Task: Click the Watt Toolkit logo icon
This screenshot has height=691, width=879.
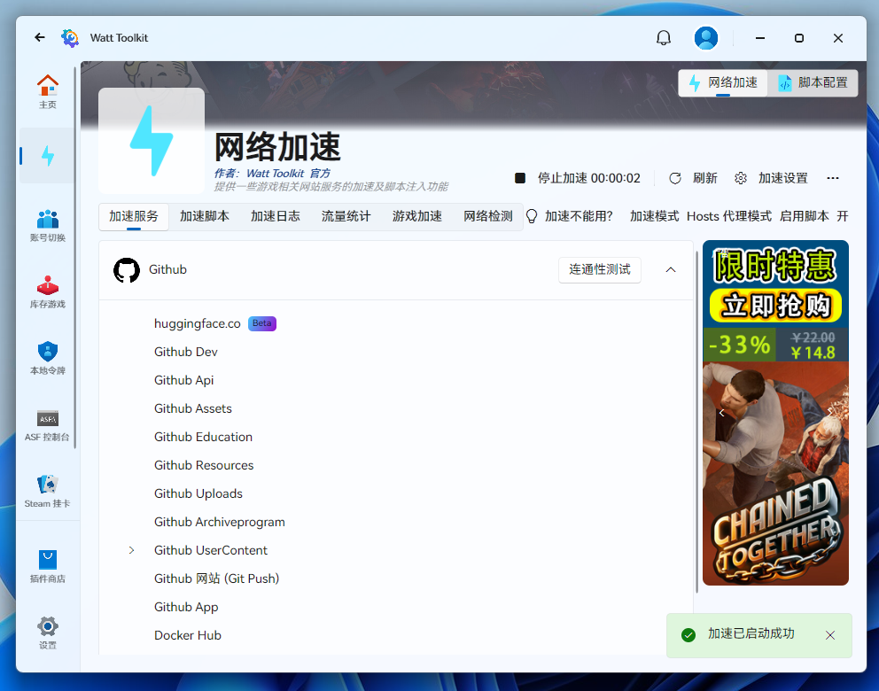Action: point(70,37)
